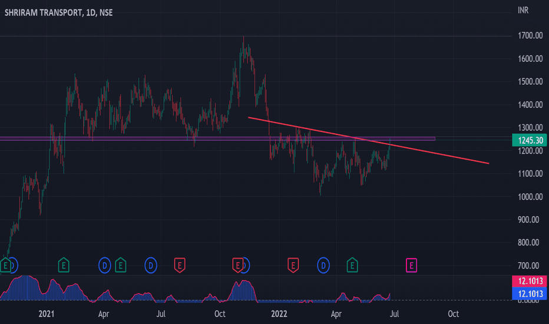Click the INR currency label

(x=523, y=10)
